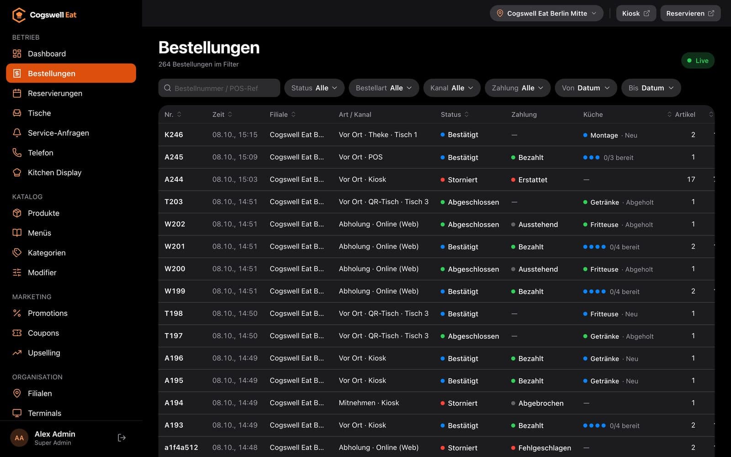Open order K246

[x=436, y=135]
